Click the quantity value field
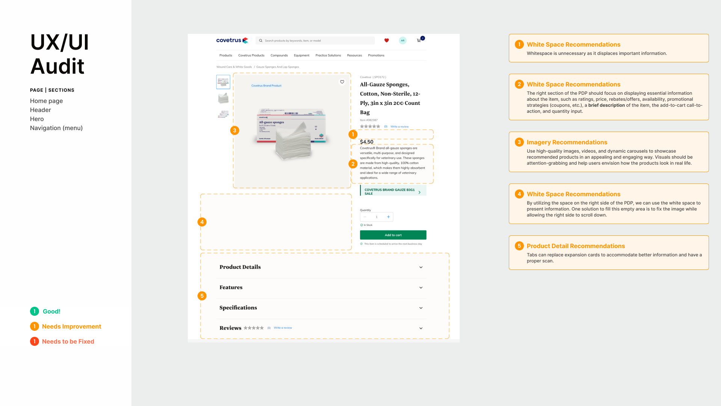This screenshot has width=721, height=406. point(377,217)
